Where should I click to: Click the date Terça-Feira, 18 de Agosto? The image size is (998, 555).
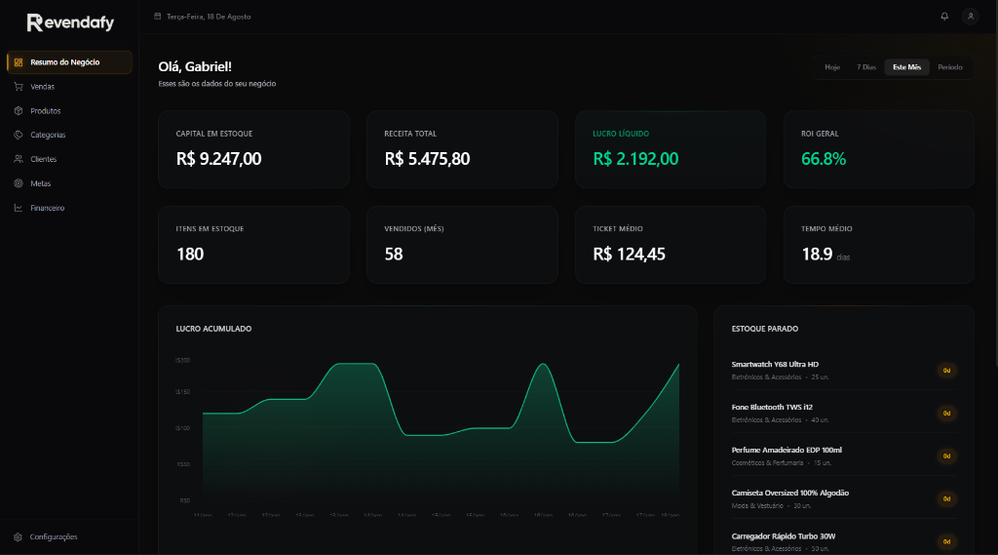click(209, 17)
